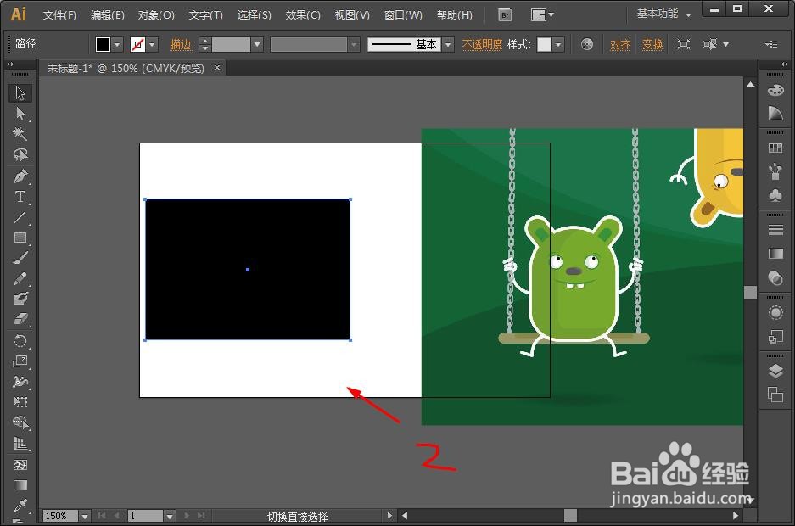Select the Pen tool
The width and height of the screenshot is (795, 526).
[x=20, y=176]
